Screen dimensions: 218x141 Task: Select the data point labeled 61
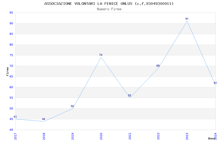point(215,83)
